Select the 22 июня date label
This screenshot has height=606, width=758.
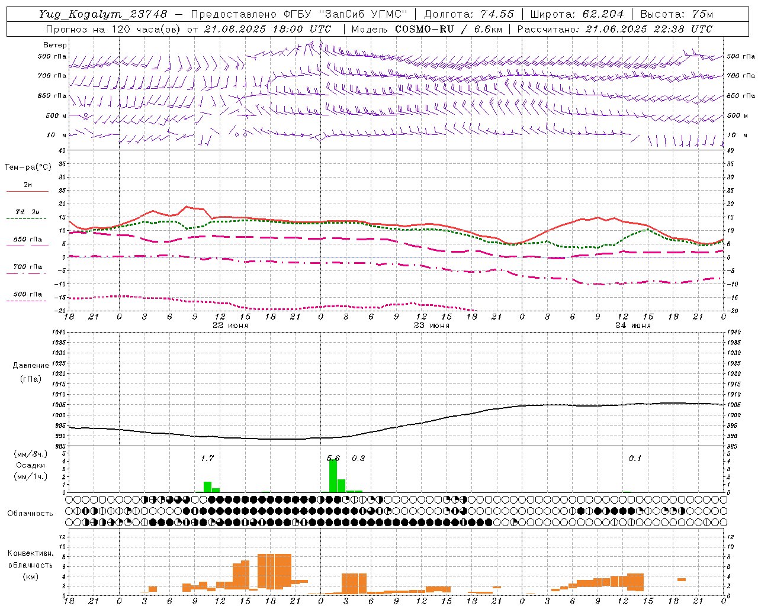tap(230, 325)
